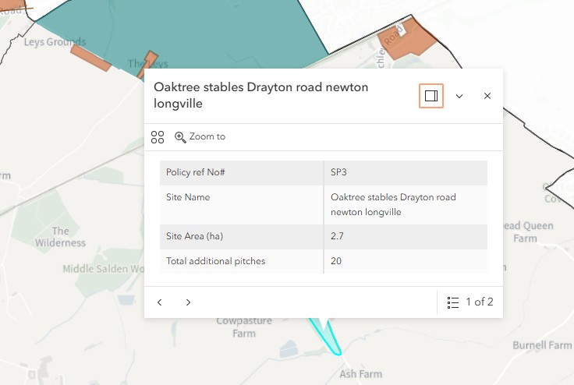Select the orange polygon at top right

coord(406,40)
